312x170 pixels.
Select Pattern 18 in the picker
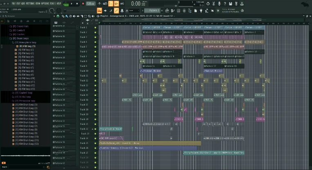(59, 47)
